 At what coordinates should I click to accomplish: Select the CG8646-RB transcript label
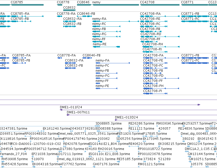tap(86, 14)
